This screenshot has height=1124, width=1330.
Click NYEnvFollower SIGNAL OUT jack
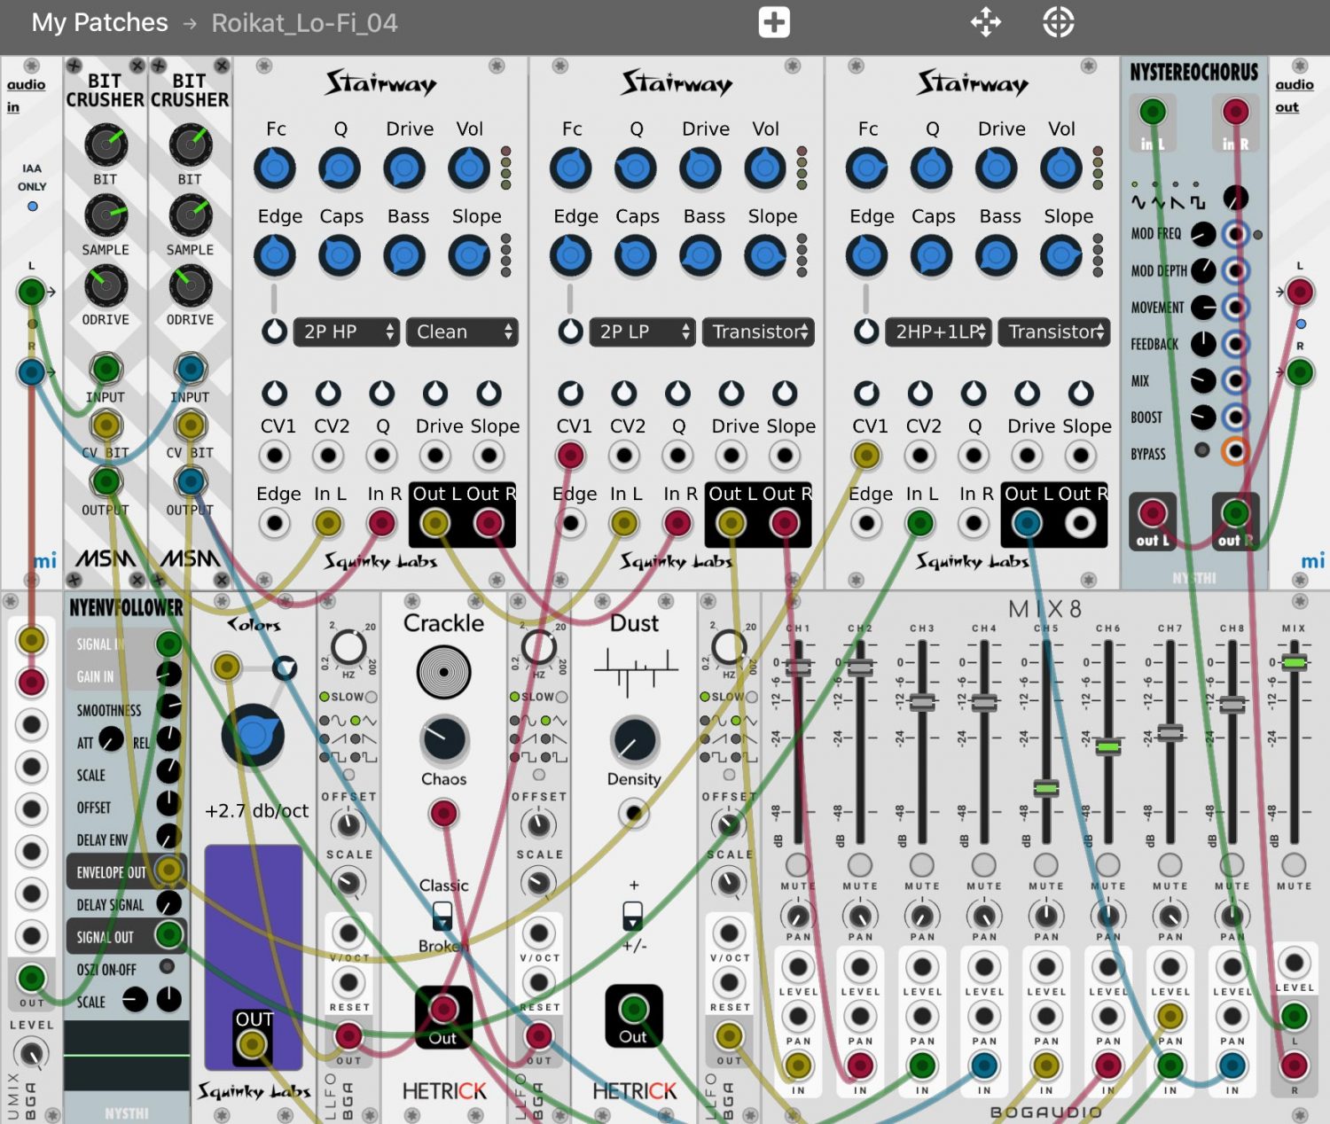click(168, 934)
